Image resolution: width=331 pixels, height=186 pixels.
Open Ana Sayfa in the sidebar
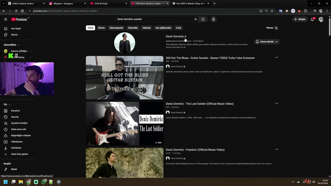[x=16, y=28]
